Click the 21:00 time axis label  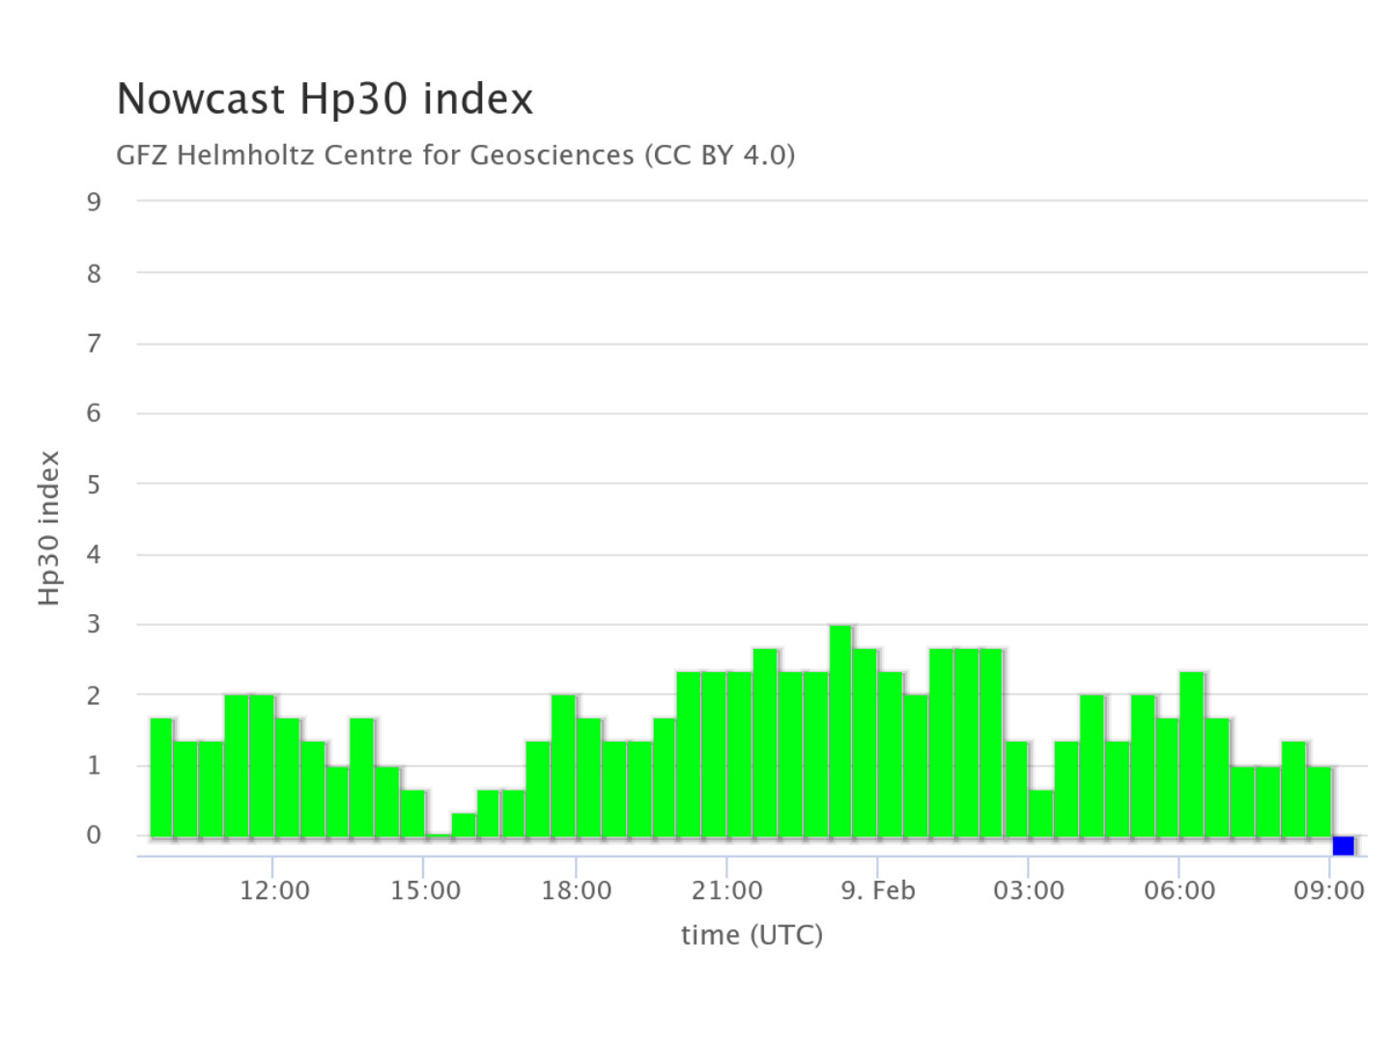[x=726, y=889]
